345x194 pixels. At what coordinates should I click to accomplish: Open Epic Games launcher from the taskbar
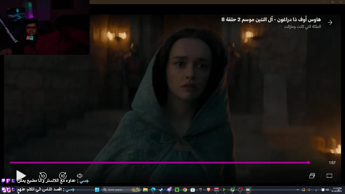[x=201, y=190]
